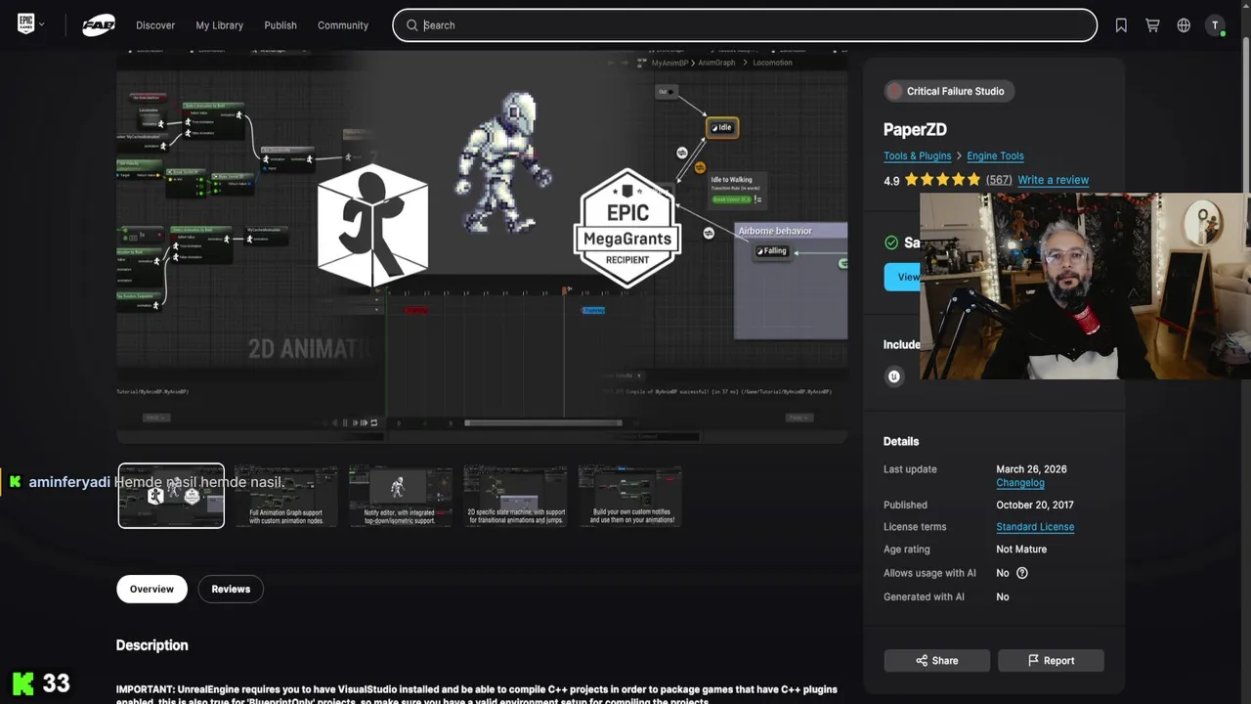Screen dimensions: 1251x704
Task: Click the Published date October 20, 2017
Action: pyautogui.click(x=1034, y=506)
